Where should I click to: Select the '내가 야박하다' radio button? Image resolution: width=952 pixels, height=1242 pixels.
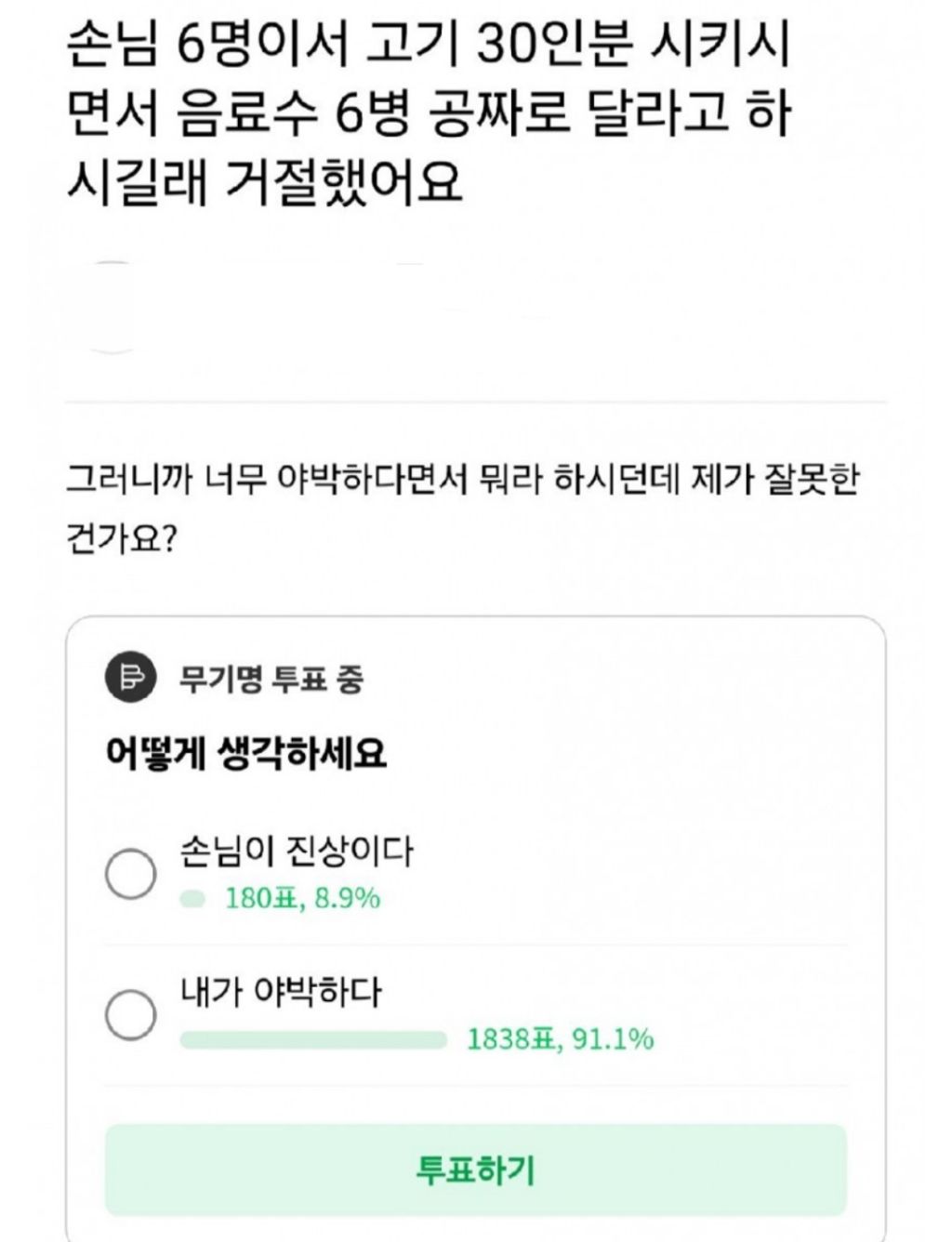point(130,1013)
